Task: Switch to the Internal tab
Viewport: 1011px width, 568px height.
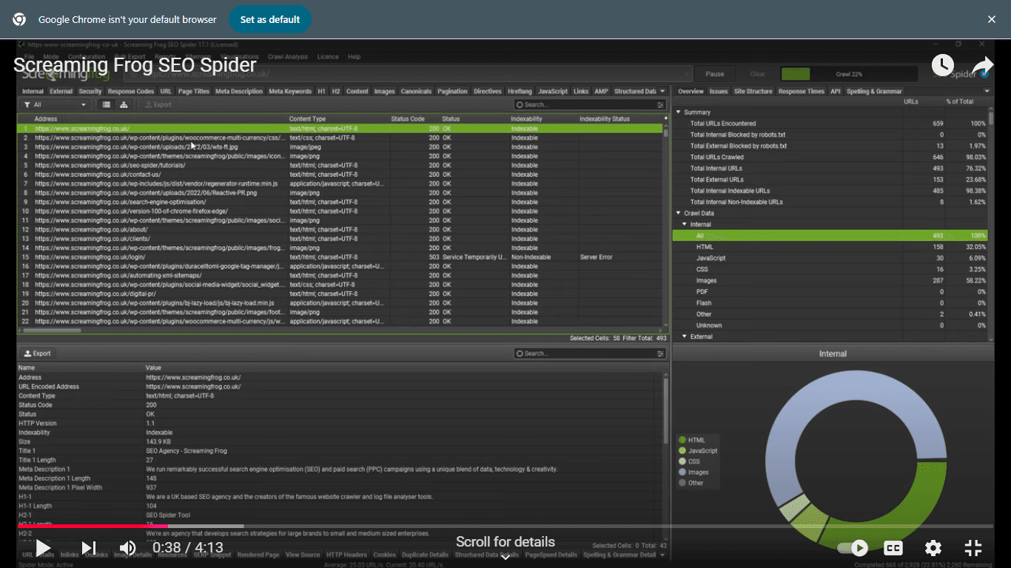Action: pos(33,92)
